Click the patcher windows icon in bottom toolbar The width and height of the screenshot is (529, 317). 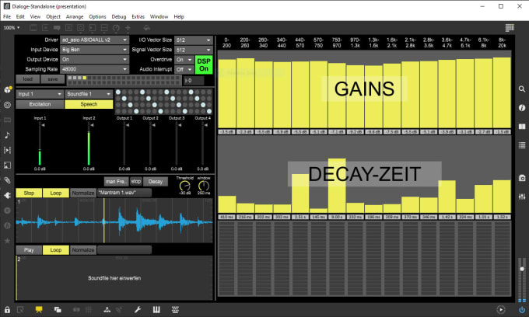pyautogui.click(x=58, y=309)
